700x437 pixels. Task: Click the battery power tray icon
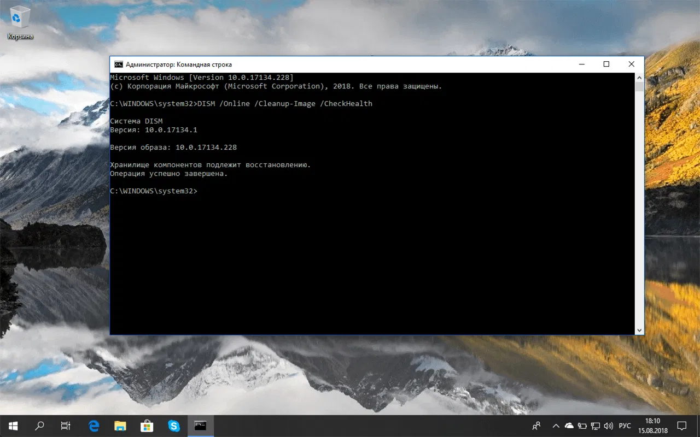click(x=582, y=426)
